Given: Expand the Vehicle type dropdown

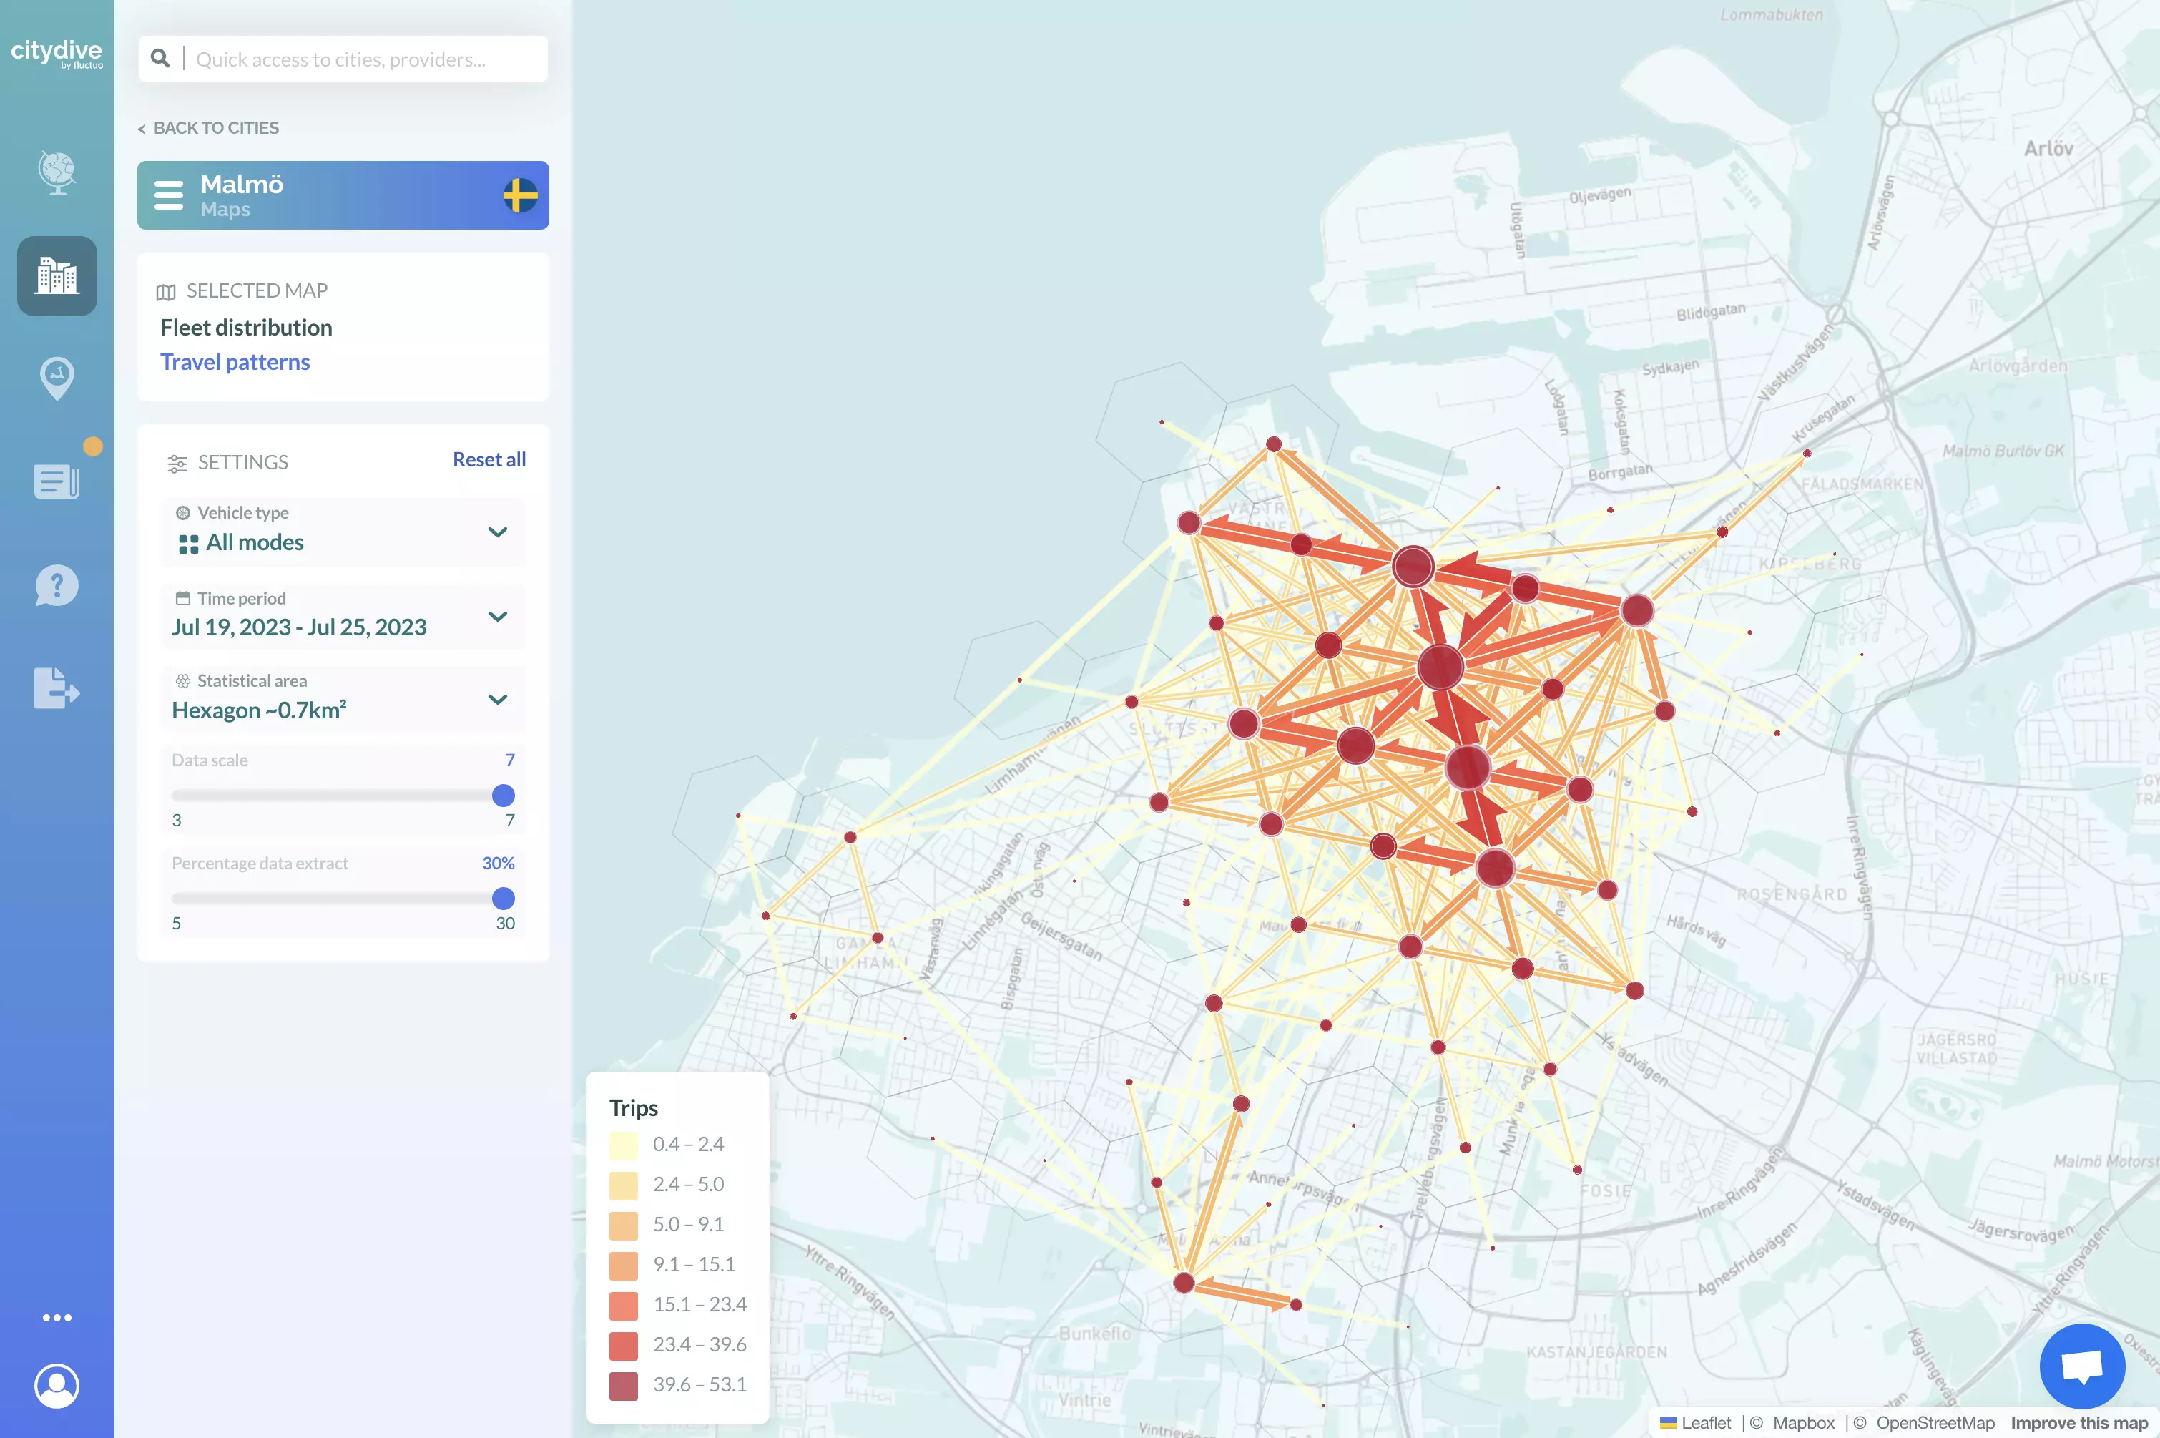Looking at the screenshot, I should coord(498,532).
